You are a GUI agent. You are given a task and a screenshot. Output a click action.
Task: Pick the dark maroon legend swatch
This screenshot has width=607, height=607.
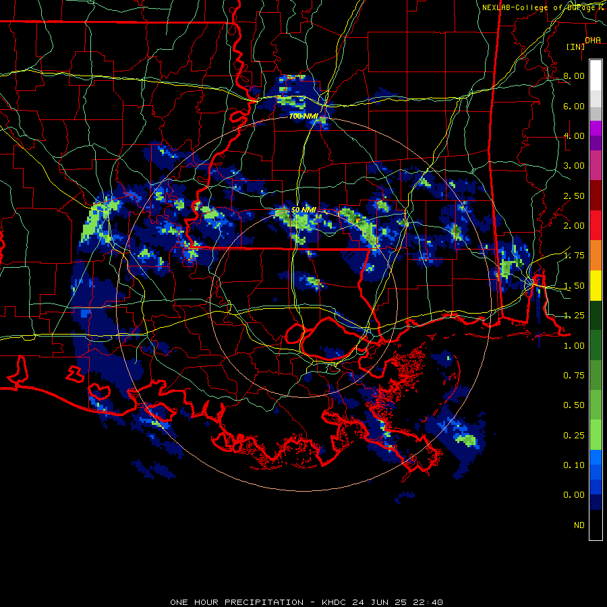[x=596, y=196]
